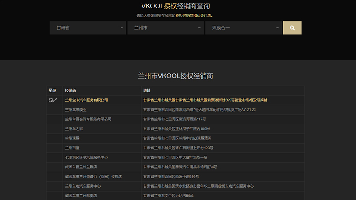This screenshot has height=200, width=356.
Task: Select dealer 兰州车咖汽车服务中心
Action: pos(83,186)
